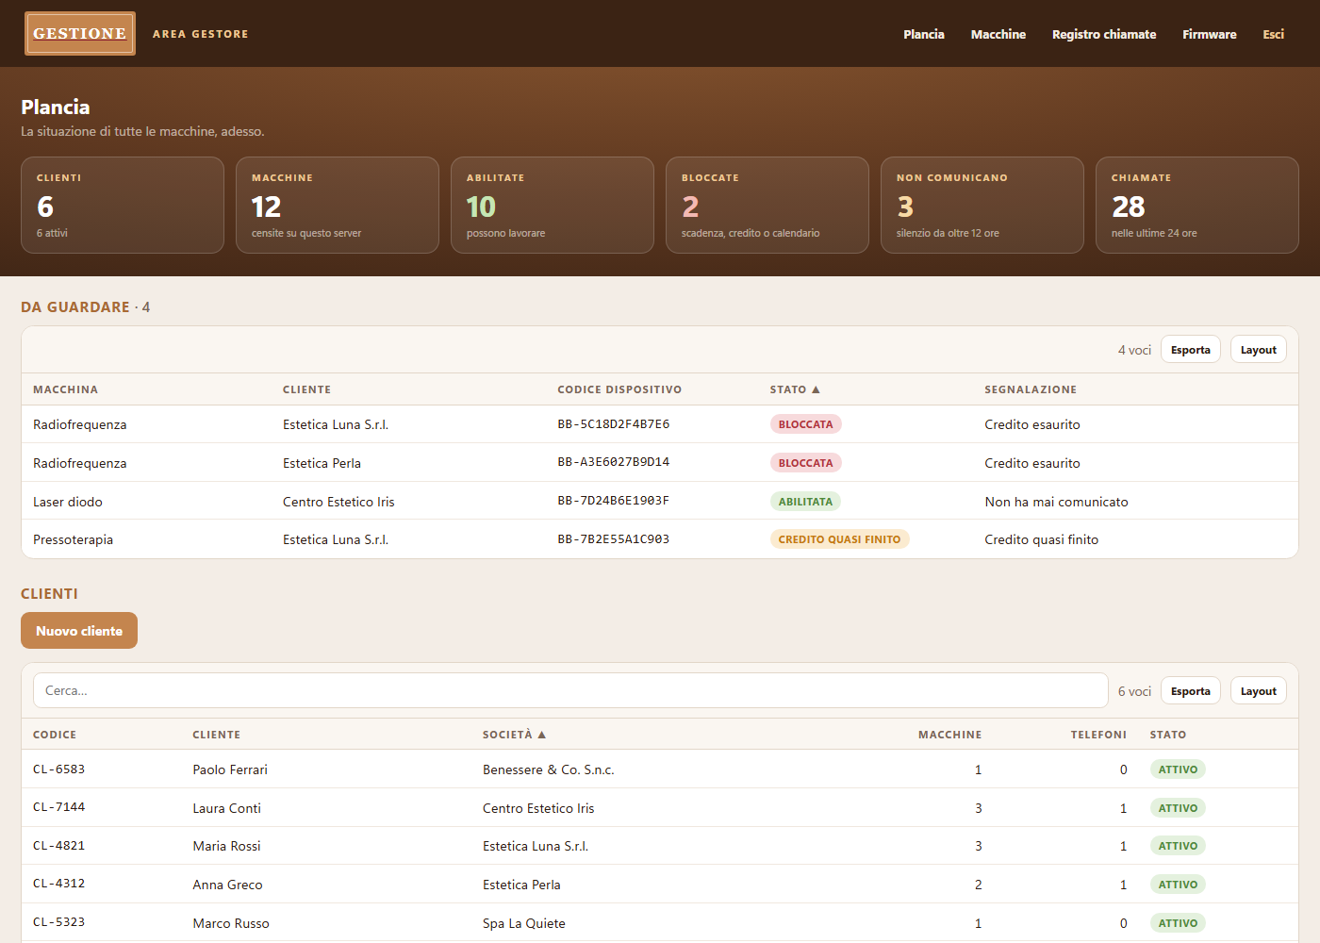Sort by the Stato column with arrow
Image resolution: width=1320 pixels, height=943 pixels.
795,389
